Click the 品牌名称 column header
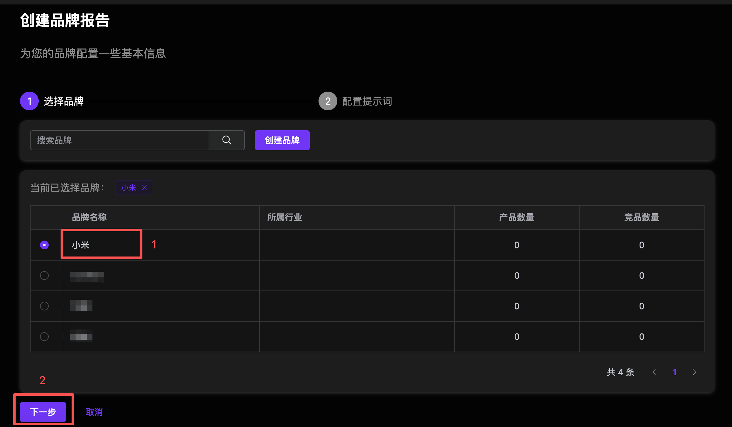 (x=89, y=217)
